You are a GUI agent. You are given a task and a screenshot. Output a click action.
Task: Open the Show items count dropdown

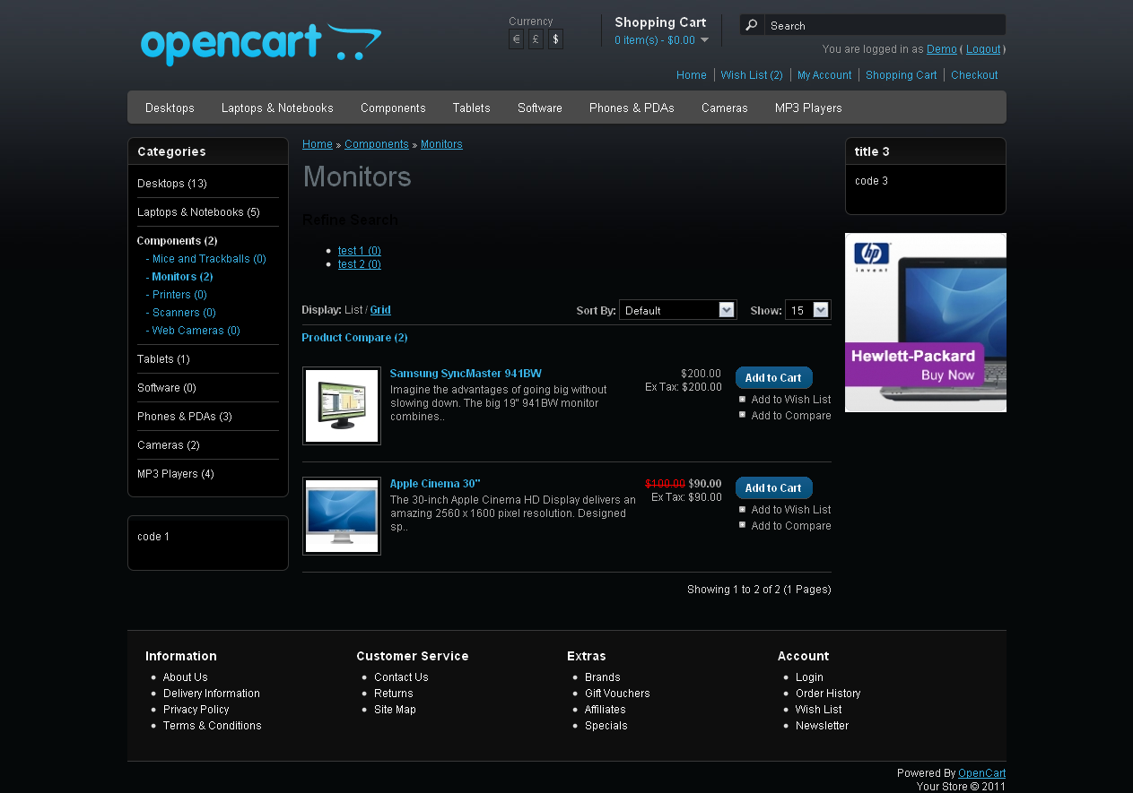[x=807, y=310]
